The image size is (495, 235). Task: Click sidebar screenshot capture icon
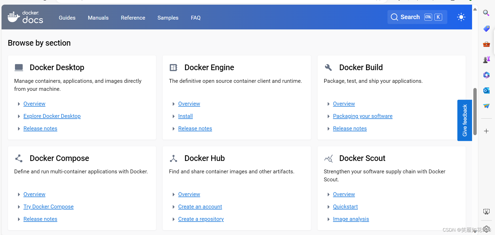point(486,212)
